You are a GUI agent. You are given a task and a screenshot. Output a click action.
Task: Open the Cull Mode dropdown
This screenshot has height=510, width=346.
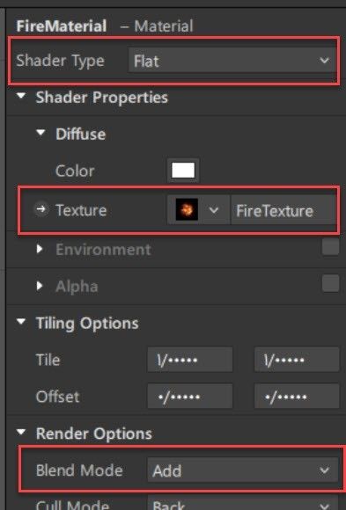(x=243, y=503)
